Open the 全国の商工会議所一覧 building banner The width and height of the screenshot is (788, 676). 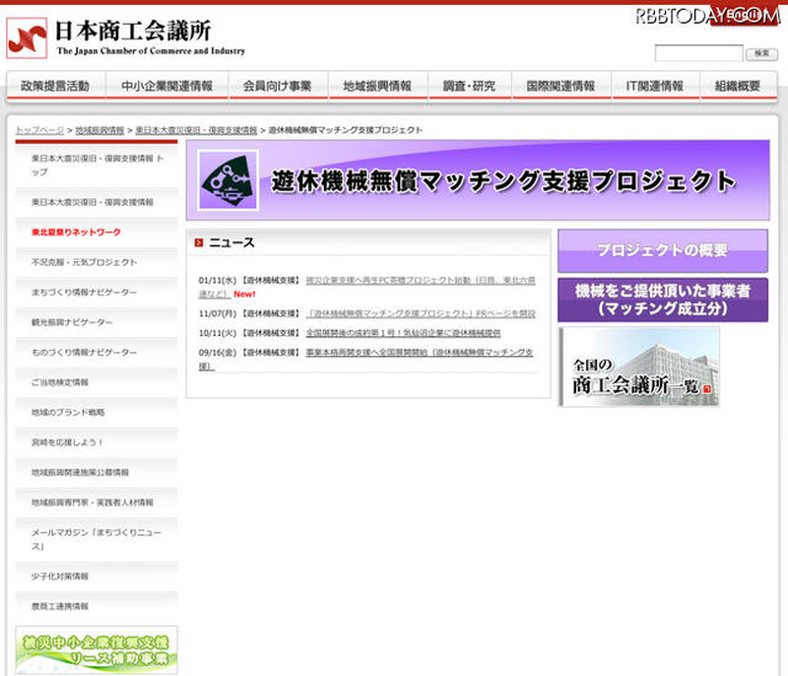tap(638, 367)
